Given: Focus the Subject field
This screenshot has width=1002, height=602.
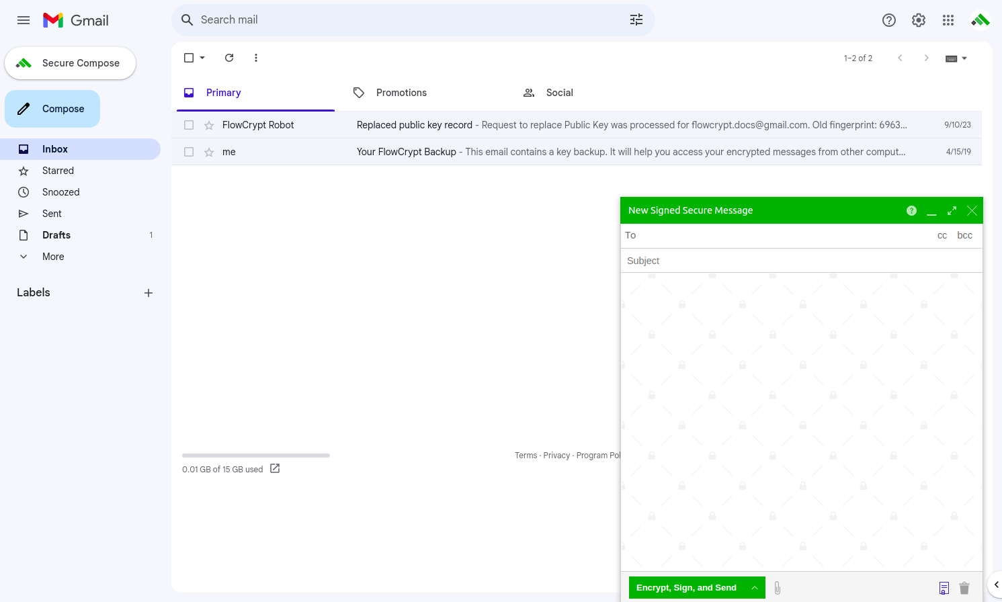Looking at the screenshot, I should click(802, 261).
